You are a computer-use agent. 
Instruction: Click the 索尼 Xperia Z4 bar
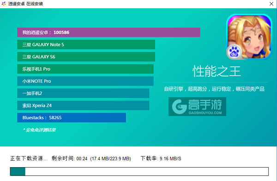83,105
